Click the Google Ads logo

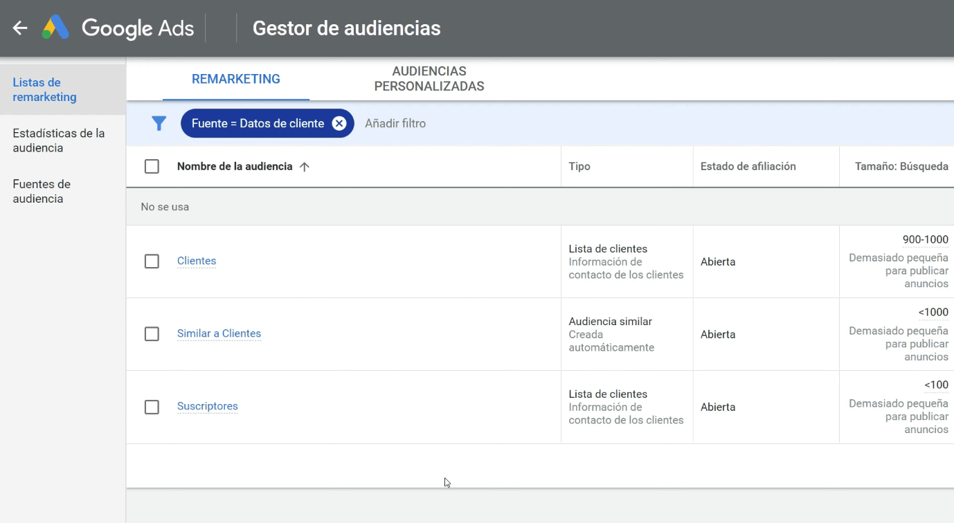point(118,28)
